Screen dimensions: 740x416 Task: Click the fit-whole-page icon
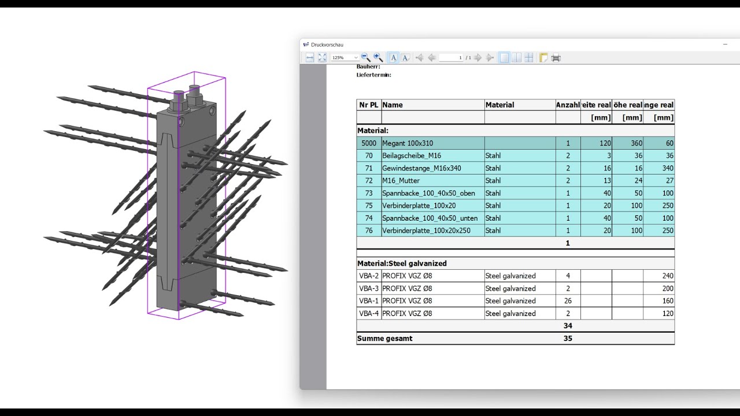(323, 57)
